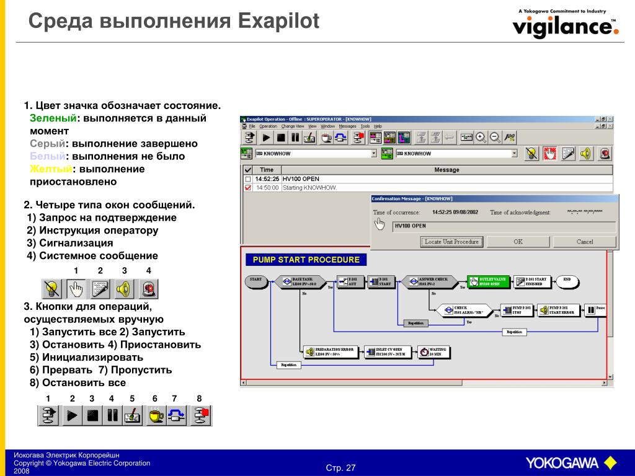
Task: Click green procedure icon left of second KNOWHOW box
Action: point(387,154)
